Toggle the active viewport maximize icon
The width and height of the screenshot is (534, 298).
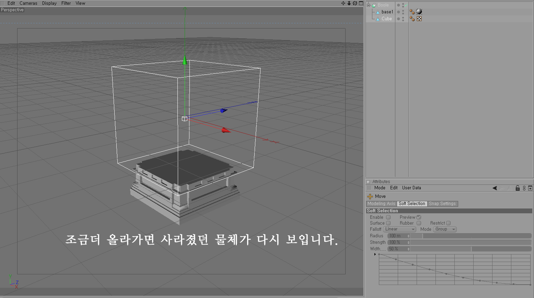click(361, 3)
